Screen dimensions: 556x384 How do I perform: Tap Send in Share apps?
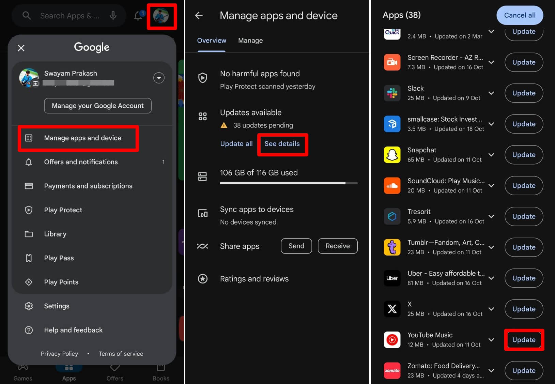(x=296, y=246)
